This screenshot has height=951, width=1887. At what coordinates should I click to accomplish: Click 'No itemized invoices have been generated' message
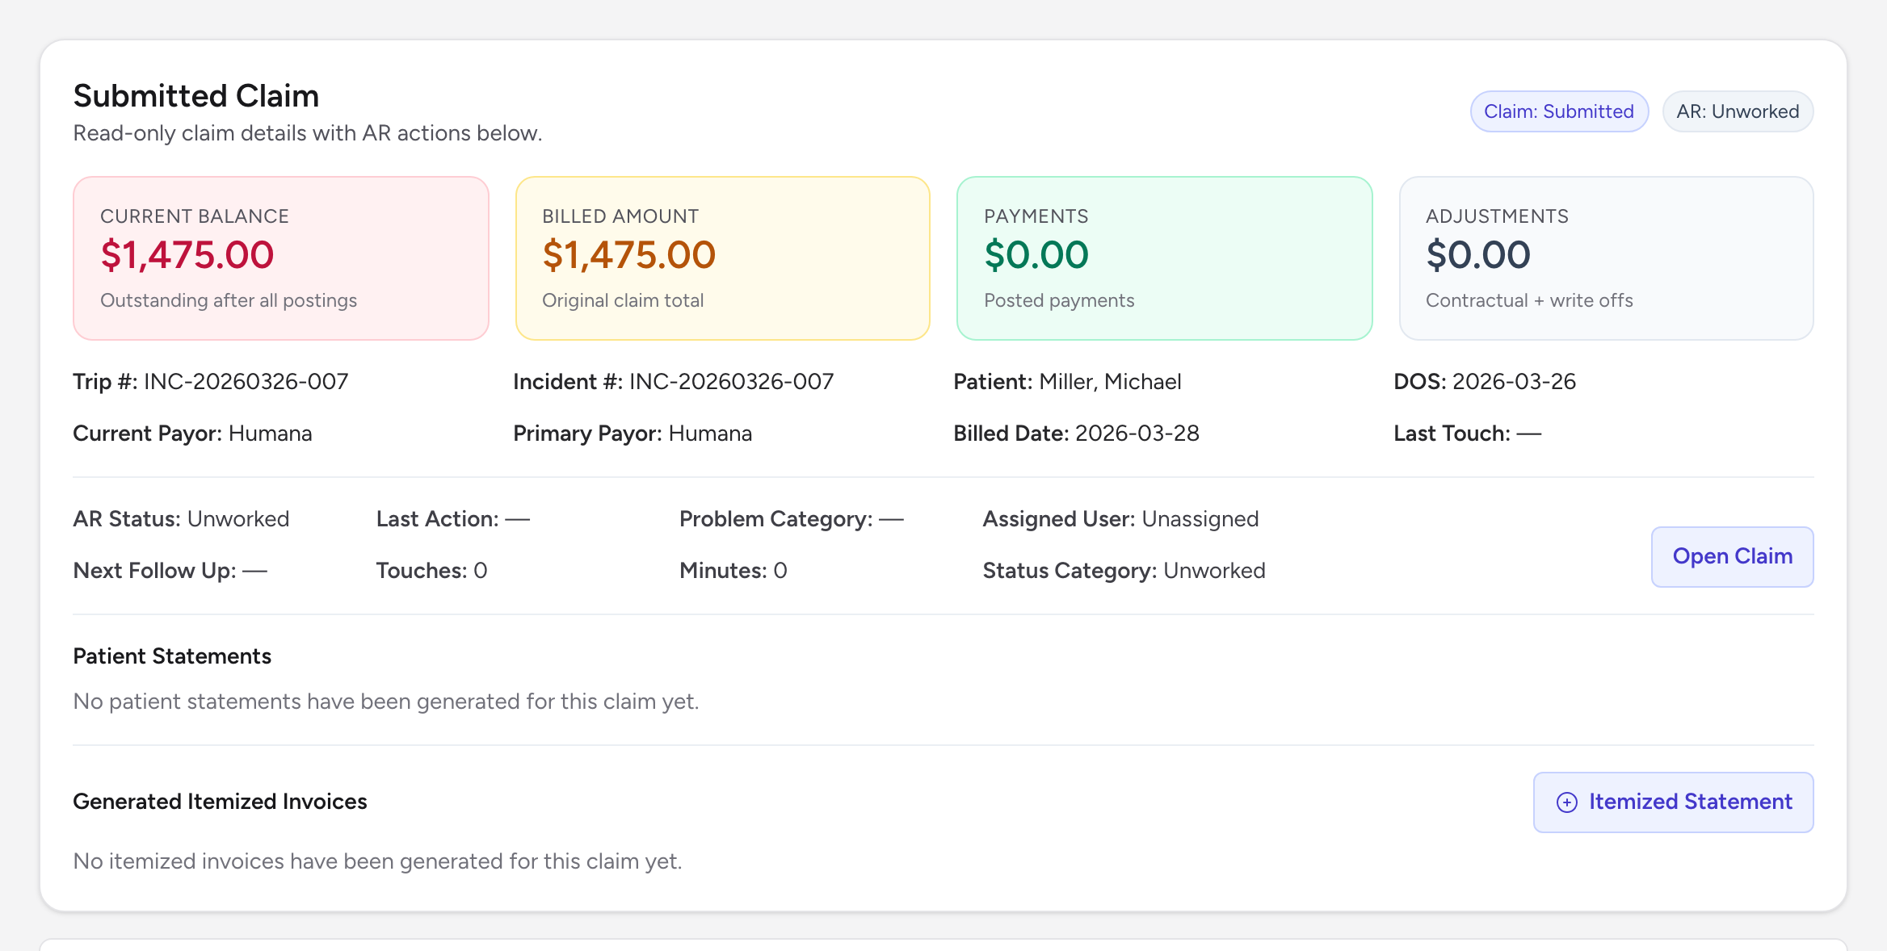(377, 861)
